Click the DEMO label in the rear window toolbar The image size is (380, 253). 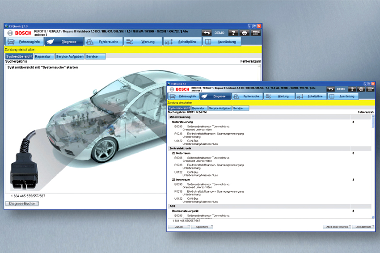click(220, 33)
